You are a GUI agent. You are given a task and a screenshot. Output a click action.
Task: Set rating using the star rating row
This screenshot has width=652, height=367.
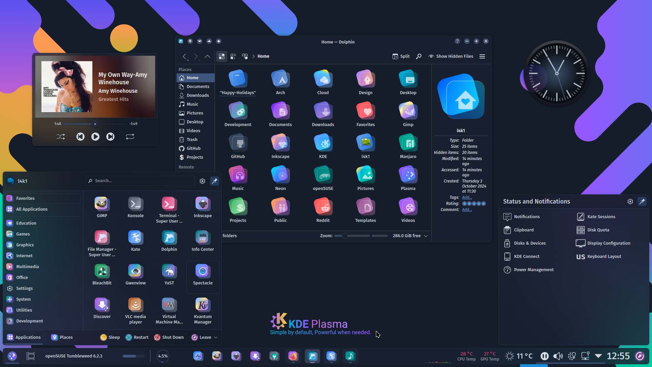point(474,204)
